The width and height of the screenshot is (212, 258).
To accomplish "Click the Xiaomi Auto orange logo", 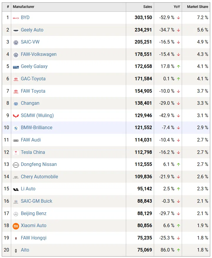I will click(16, 226).
